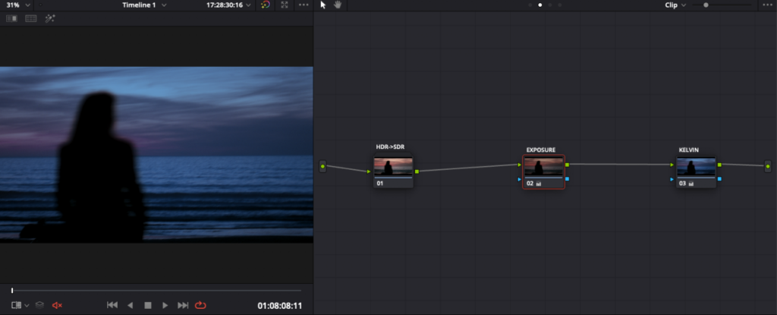Viewport: 777px width, 315px height.
Task: Click the KELVIN node blue key input
Action: coord(672,179)
